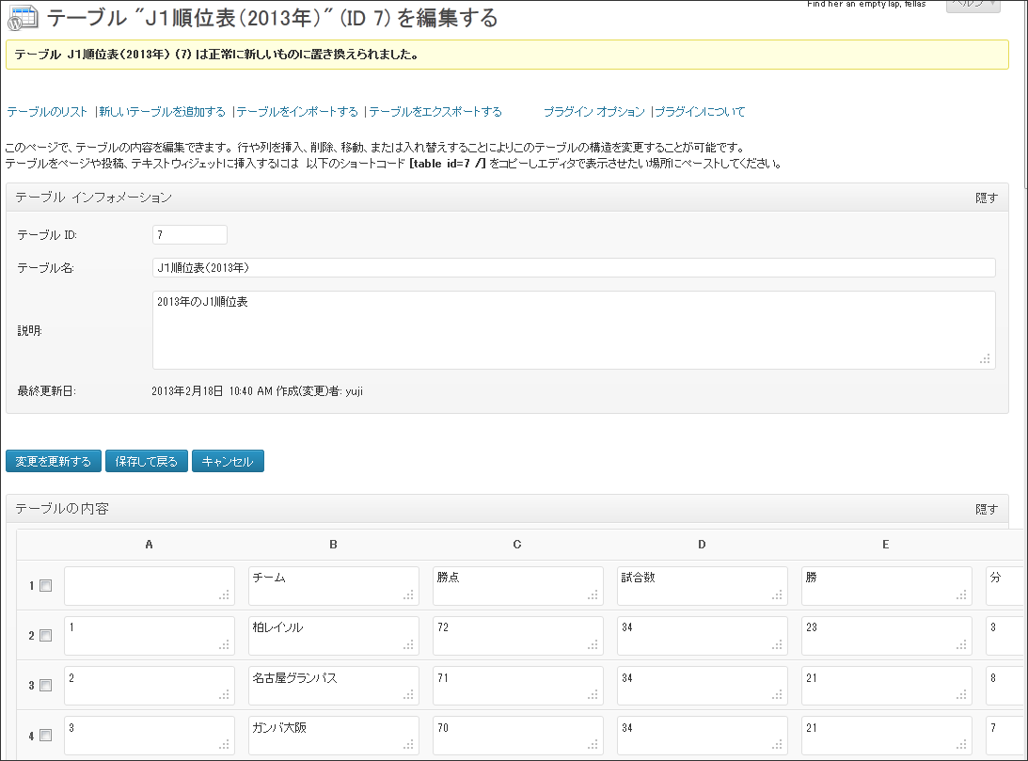Open the help dropdown at top right
This screenshot has height=761, width=1028.
[973, 5]
